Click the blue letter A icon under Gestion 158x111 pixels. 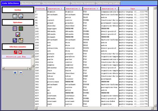[x=21, y=16]
